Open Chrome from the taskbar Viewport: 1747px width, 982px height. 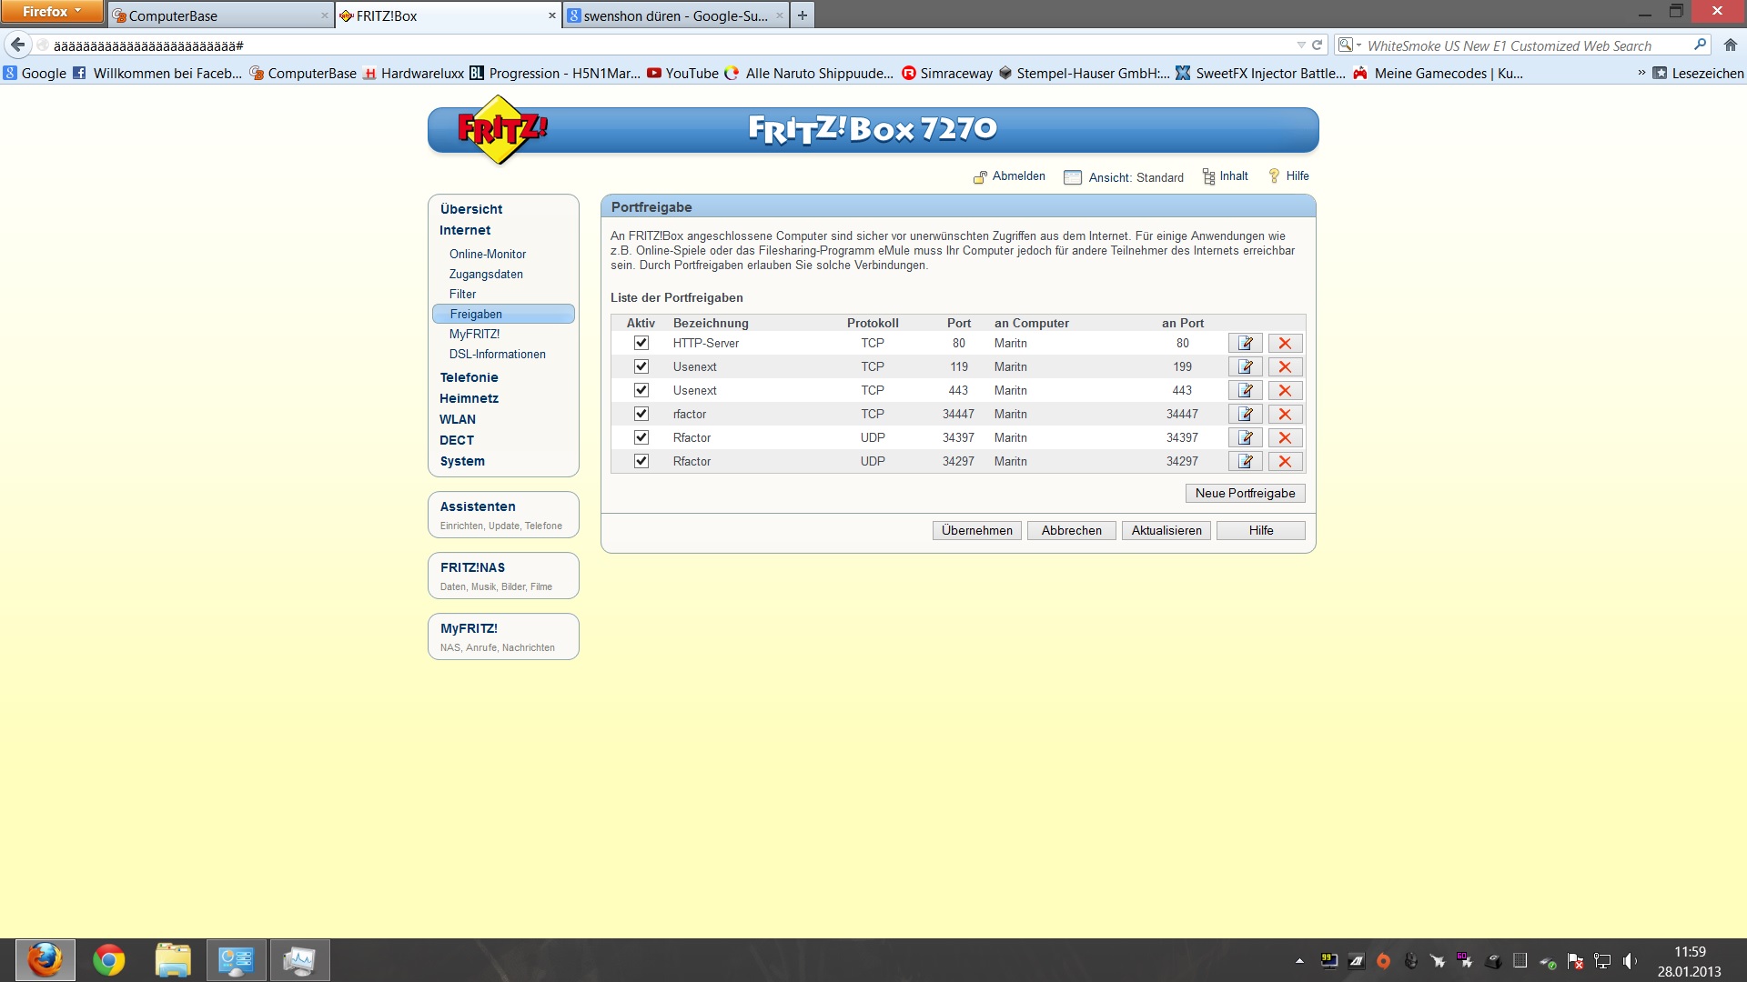[x=109, y=960]
